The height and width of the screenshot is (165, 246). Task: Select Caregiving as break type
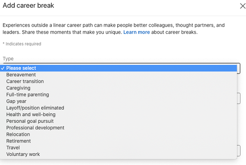pos(118,88)
